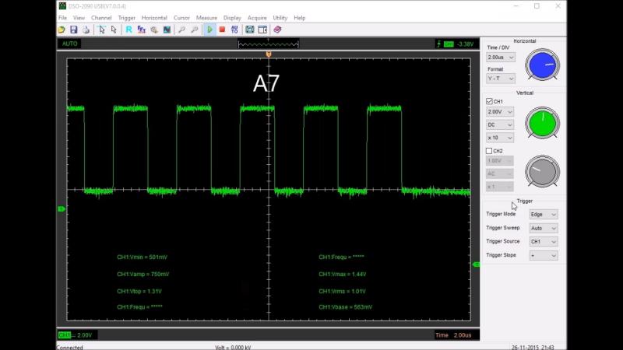This screenshot has height=350, width=623.
Task: Click the green CH1 vertical knob
Action: 542,123
